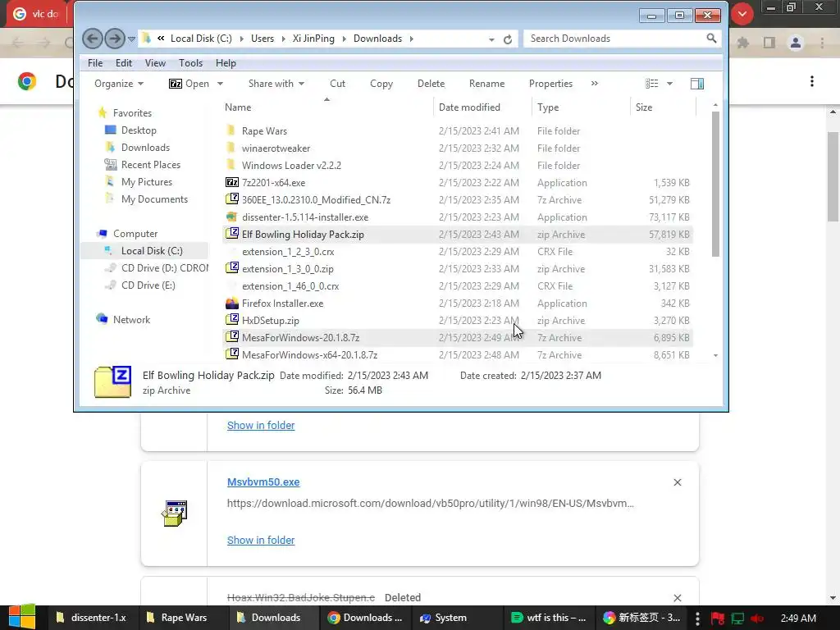This screenshot has height=630, width=840.
Task: Sort by the Date modified column header
Action: (482, 107)
